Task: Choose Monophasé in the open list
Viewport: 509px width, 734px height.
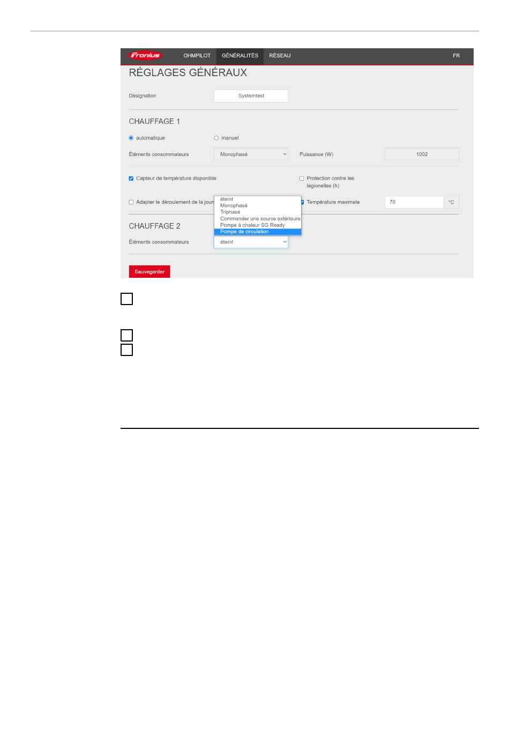Action: click(x=258, y=205)
